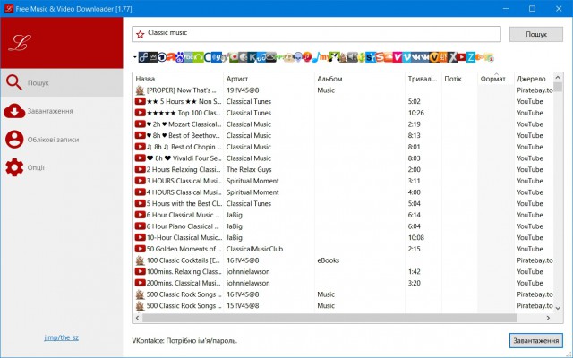Open the Завантаження section in the sidebar
Image resolution: width=573 pixels, height=358 pixels.
62,111
